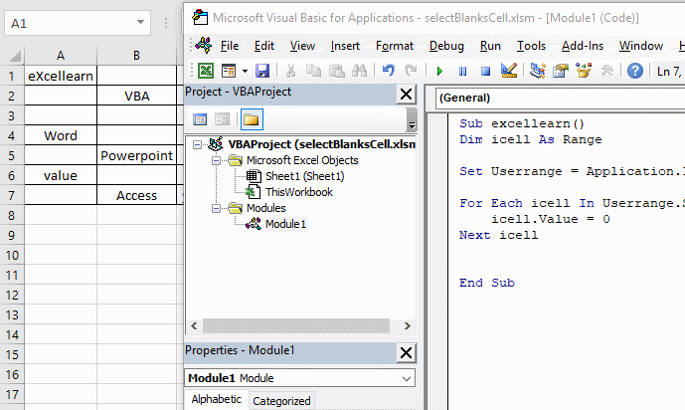Select the VBAProject root node label

click(x=321, y=144)
